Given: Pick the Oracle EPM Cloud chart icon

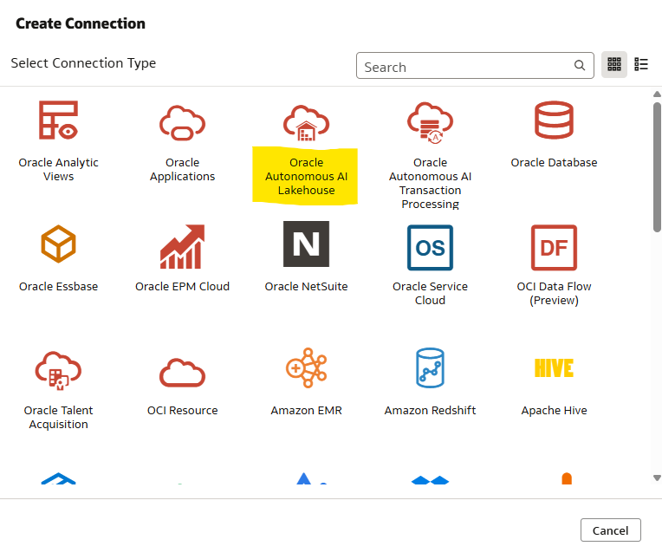Looking at the screenshot, I should 182,247.
